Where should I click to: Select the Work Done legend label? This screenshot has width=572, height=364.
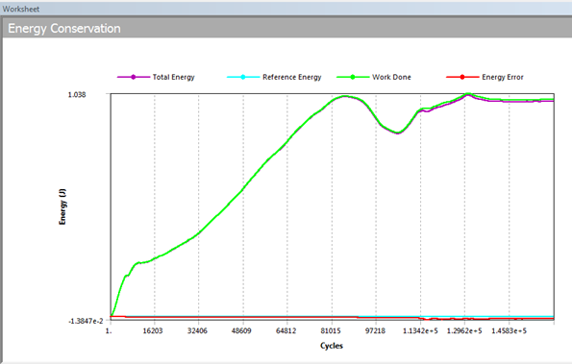point(391,77)
